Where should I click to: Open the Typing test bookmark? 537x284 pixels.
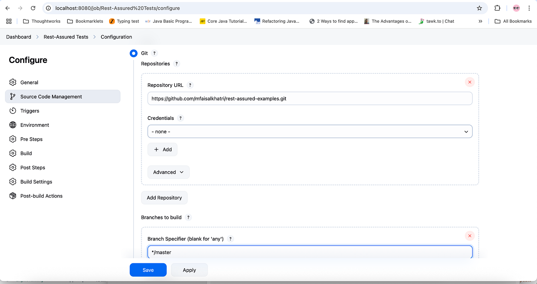[x=124, y=21]
